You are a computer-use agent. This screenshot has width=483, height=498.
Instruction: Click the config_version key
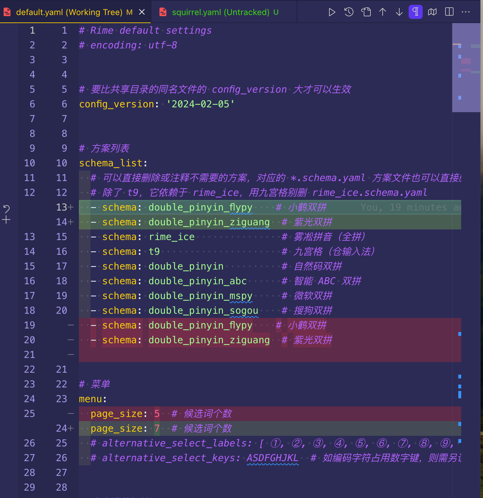tap(117, 104)
